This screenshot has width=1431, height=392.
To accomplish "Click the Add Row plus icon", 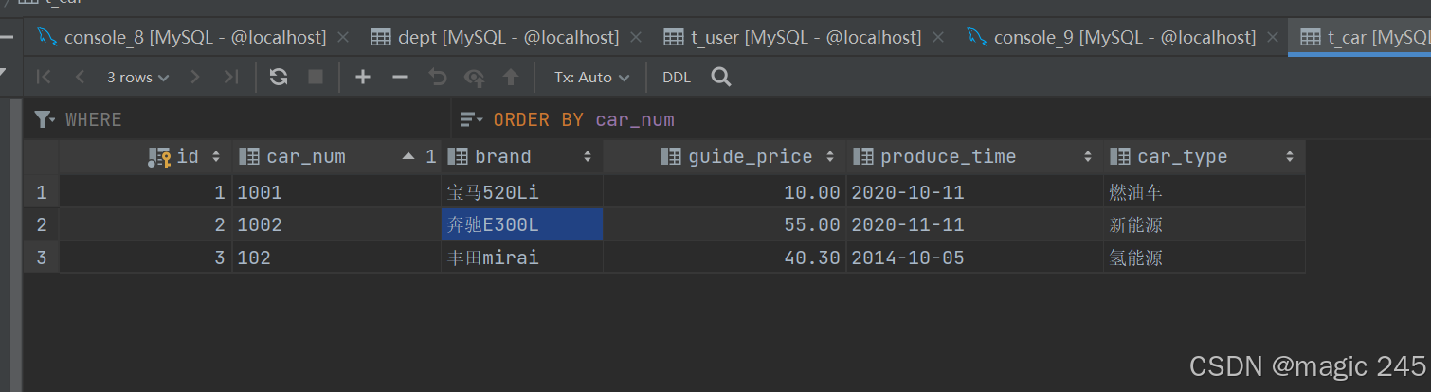I will pyautogui.click(x=363, y=78).
